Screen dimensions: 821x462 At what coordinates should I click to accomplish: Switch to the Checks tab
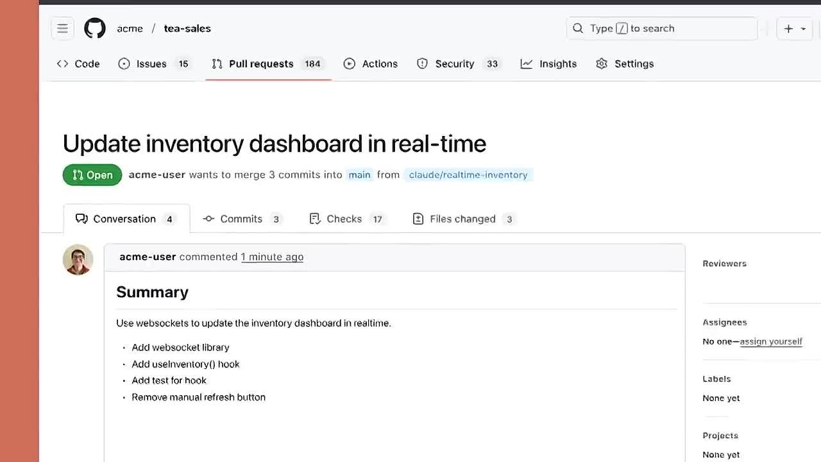click(346, 219)
